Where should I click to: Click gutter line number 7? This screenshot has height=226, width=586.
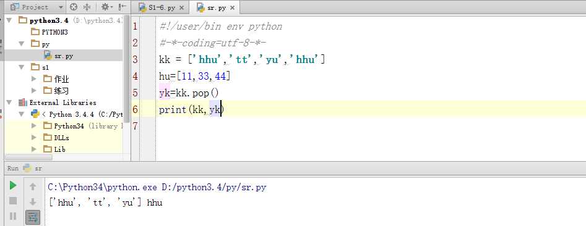[135, 126]
